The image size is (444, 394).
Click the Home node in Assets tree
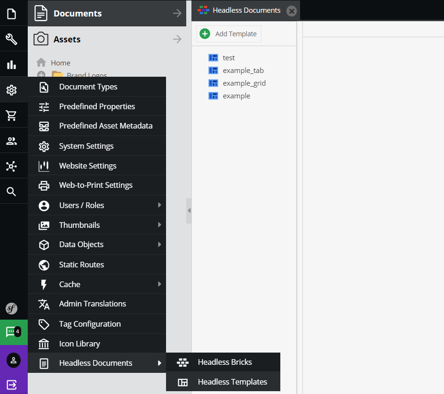click(61, 63)
